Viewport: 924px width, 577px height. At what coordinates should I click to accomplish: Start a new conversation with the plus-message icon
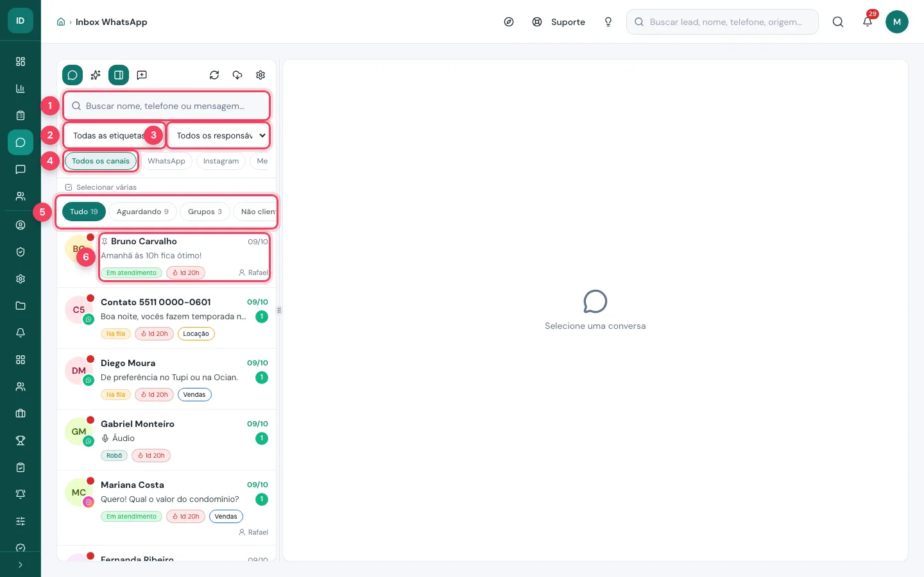[x=142, y=75]
